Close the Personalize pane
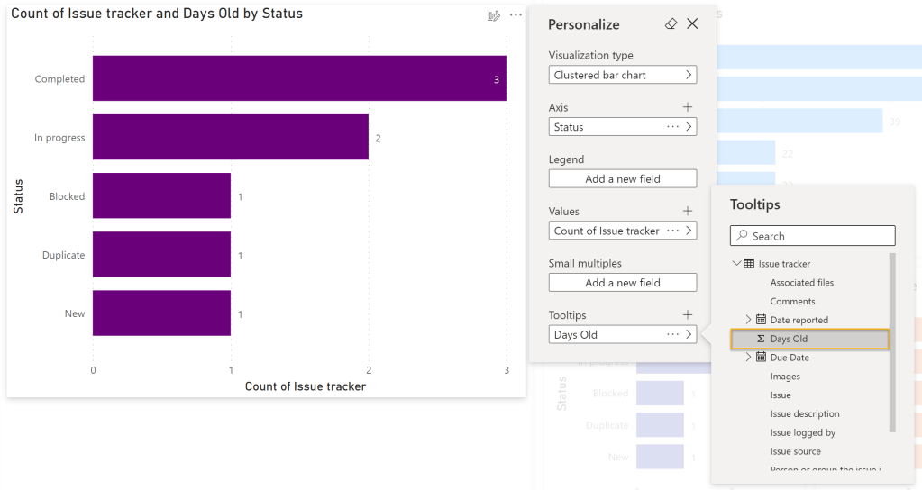 coord(692,24)
